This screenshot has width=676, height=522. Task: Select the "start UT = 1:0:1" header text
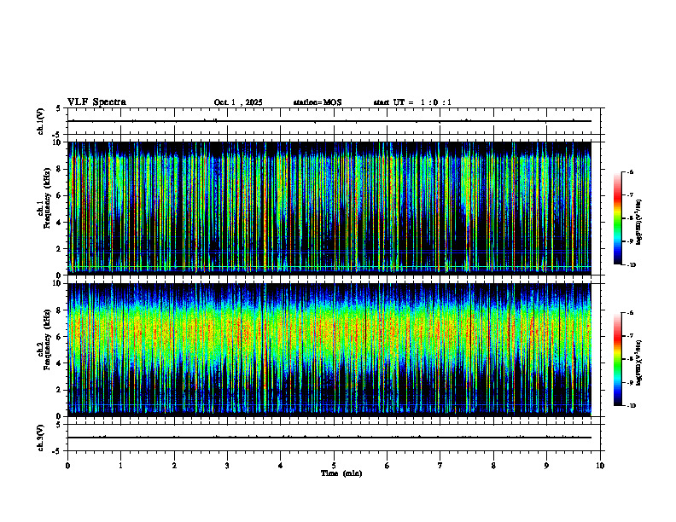pos(412,102)
